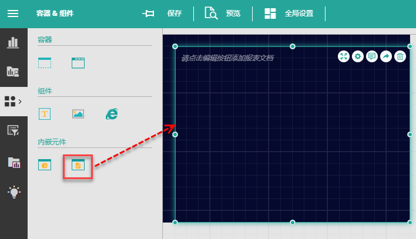Click the fullscreen expand icon on canvas

pos(344,56)
